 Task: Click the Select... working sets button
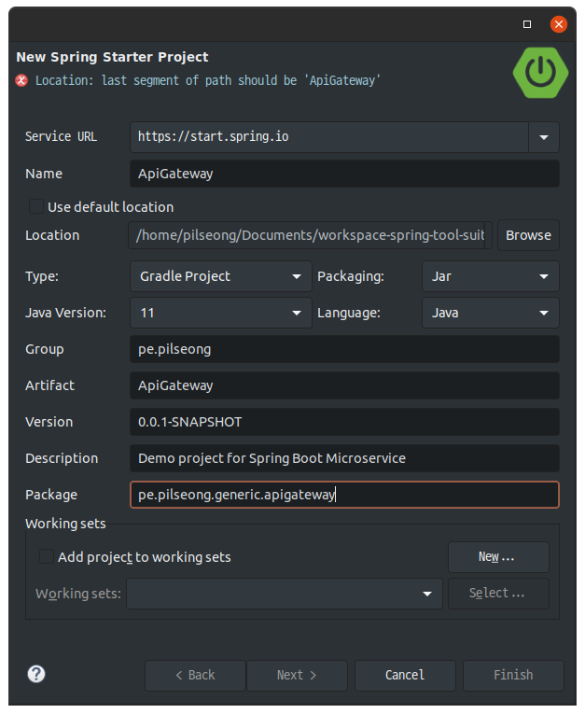coord(498,594)
